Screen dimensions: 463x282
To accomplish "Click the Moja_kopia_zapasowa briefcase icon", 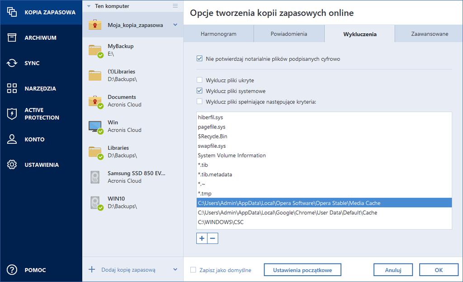I will (95, 25).
